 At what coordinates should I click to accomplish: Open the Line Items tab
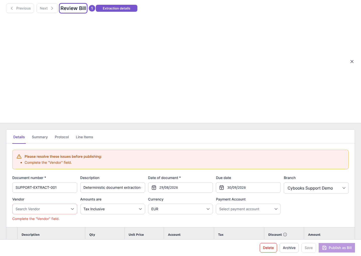point(84,137)
